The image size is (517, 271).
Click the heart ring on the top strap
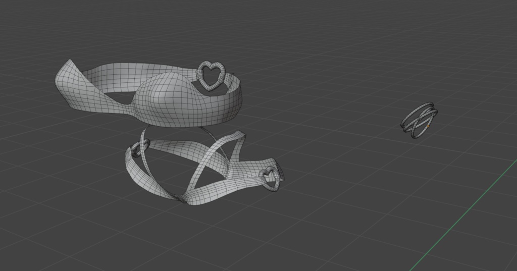click(212, 76)
